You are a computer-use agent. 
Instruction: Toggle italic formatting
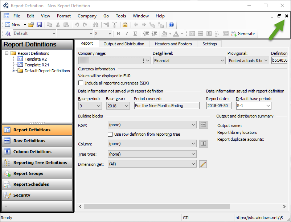(127, 34)
